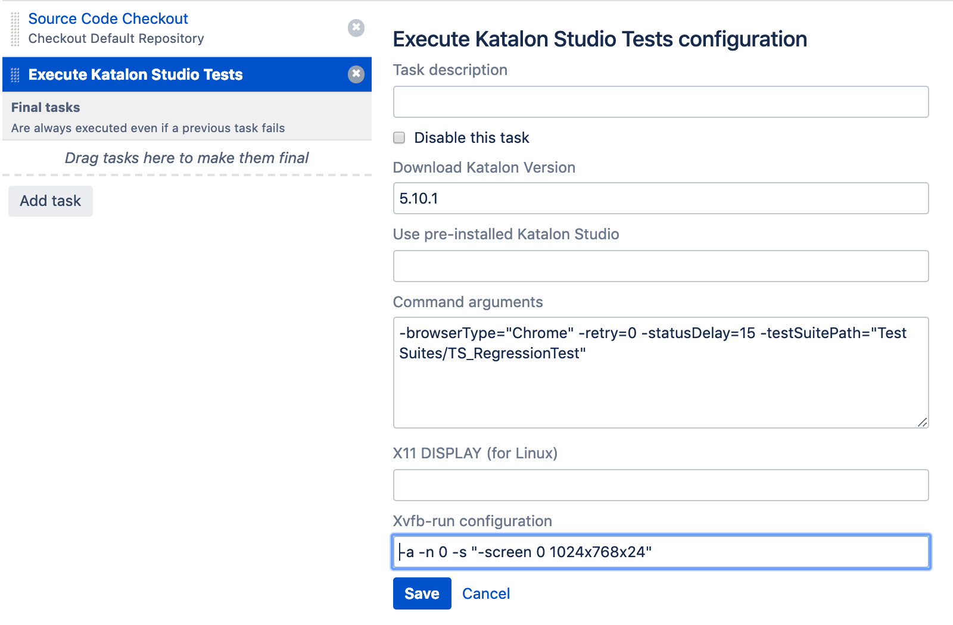The image size is (953, 625).
Task: Click the Add task button
Action: tap(51, 201)
